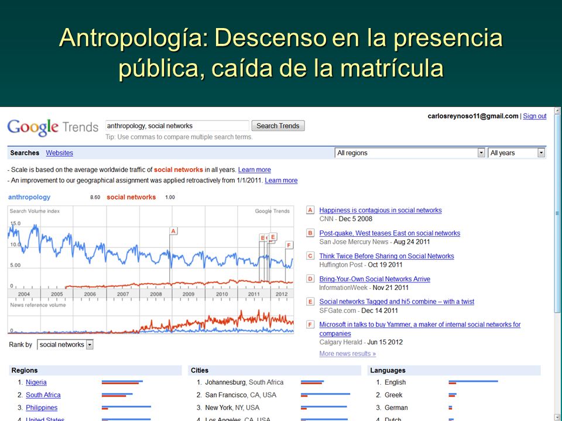Click English in the Languages list
The width and height of the screenshot is (562, 421).
pos(395,382)
